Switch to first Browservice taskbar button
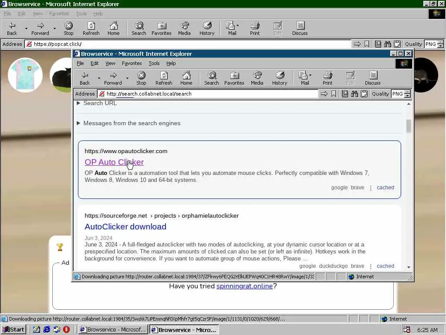 pyautogui.click(x=113, y=330)
